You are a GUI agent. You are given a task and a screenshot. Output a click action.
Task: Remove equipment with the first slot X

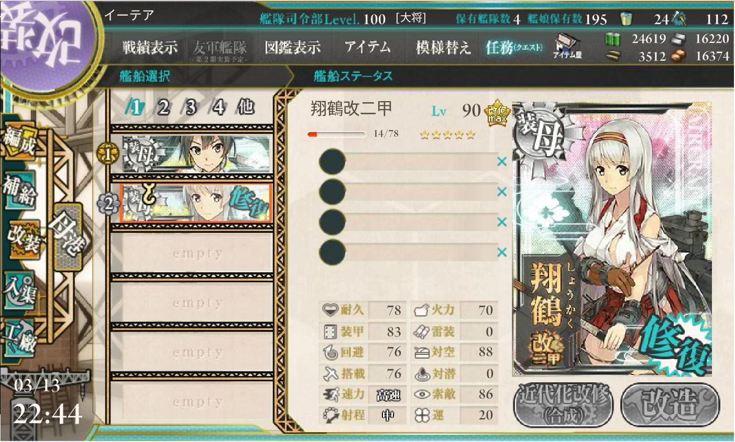coord(501,161)
